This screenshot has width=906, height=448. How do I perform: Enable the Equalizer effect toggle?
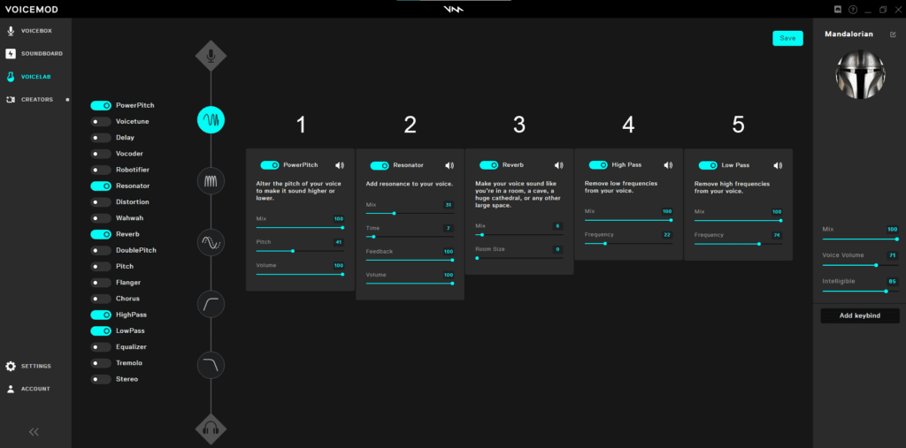click(x=101, y=347)
